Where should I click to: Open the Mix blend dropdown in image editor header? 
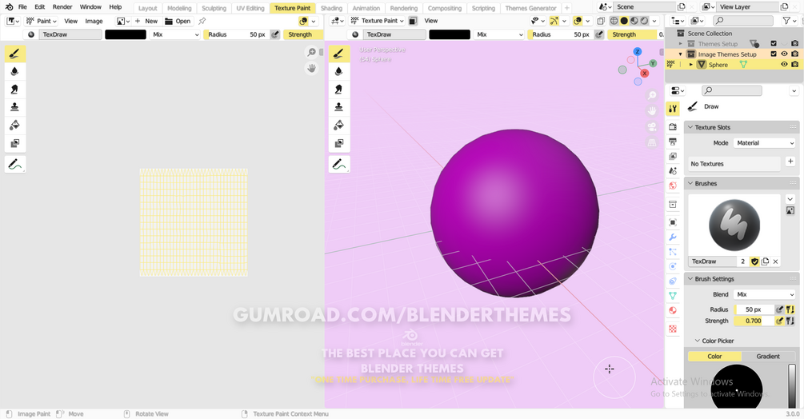[175, 34]
